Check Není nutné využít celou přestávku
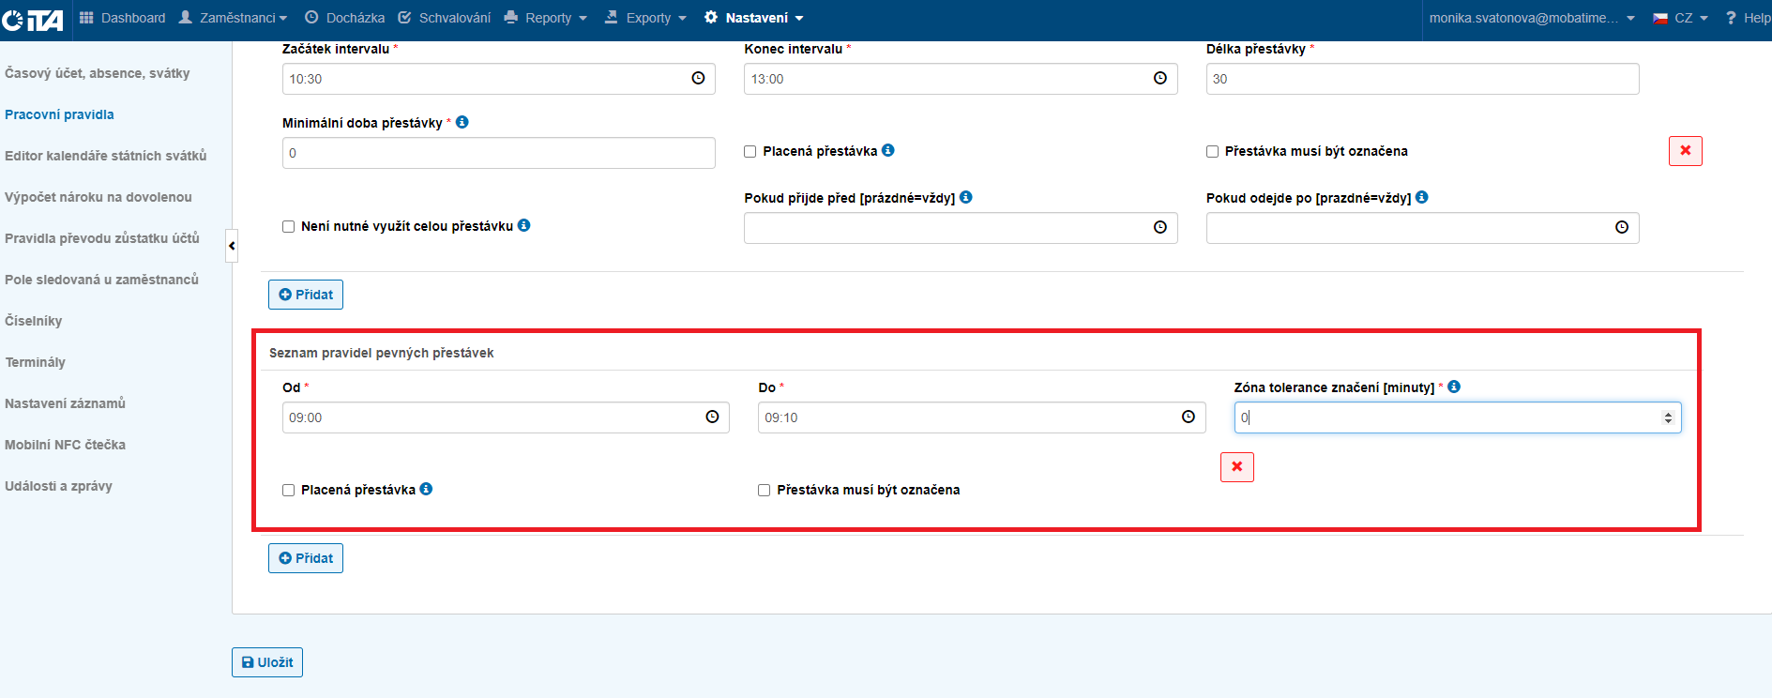The height and width of the screenshot is (698, 1772). (289, 227)
